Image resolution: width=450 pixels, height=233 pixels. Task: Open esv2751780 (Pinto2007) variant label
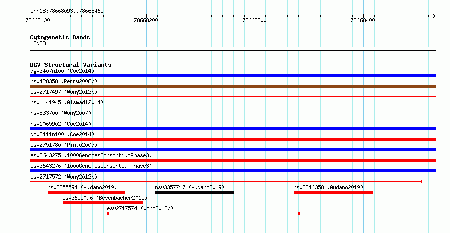pyautogui.click(x=64, y=145)
